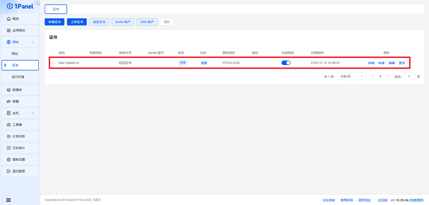
Task: Expand the 主机 sidebar section
Action: point(20,113)
